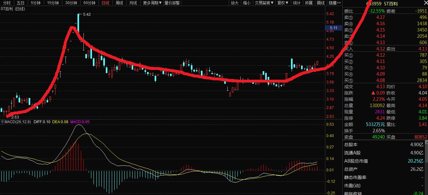Select the 60分钟 period tab

point(89,3)
